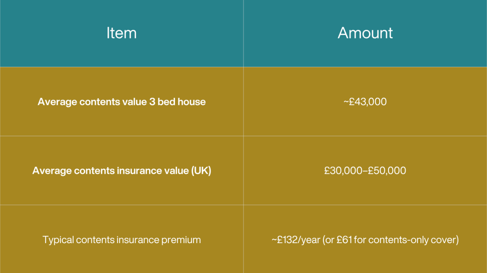Image resolution: width=487 pixels, height=273 pixels.
Task: Click the "Amount" column header
Action: click(365, 33)
